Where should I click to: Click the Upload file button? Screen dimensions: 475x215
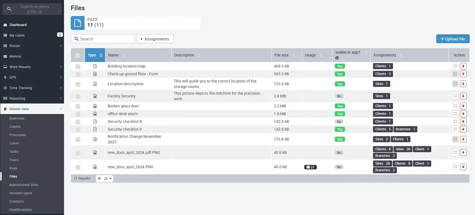point(453,39)
